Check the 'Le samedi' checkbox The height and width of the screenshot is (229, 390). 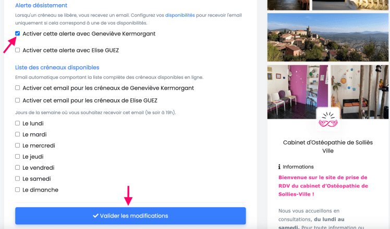tap(18, 179)
